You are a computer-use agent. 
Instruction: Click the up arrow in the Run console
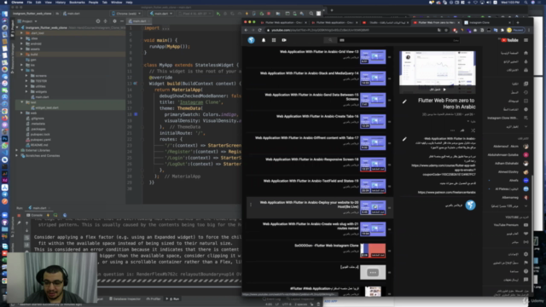pyautogui.click(x=26, y=223)
